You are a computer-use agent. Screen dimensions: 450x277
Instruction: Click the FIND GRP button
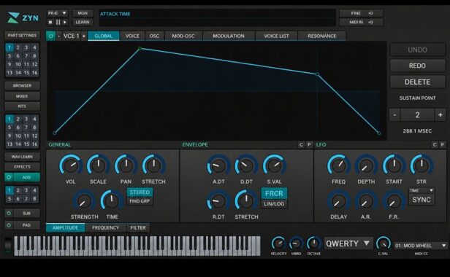click(x=140, y=201)
